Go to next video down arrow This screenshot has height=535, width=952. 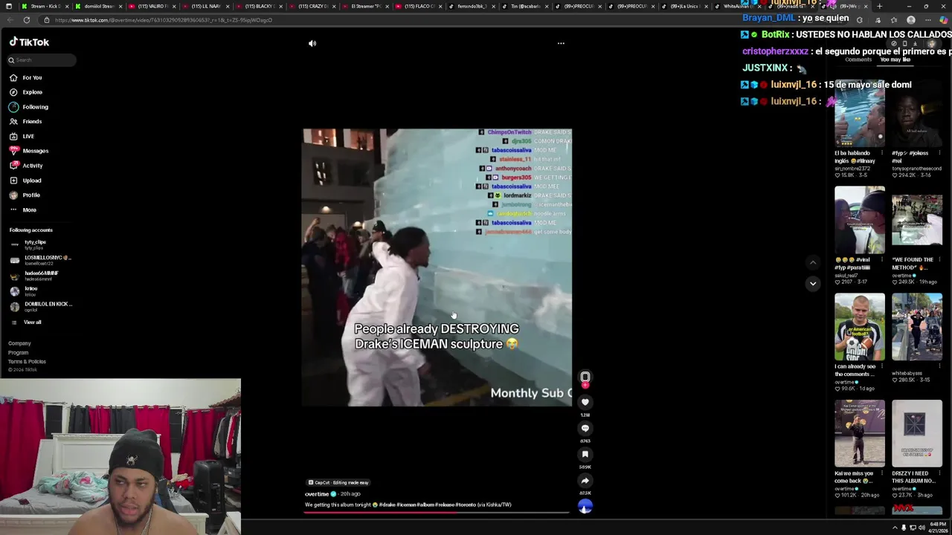(813, 283)
